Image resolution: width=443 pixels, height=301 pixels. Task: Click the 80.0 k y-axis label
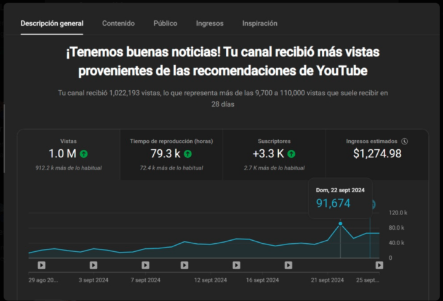pyautogui.click(x=396, y=228)
